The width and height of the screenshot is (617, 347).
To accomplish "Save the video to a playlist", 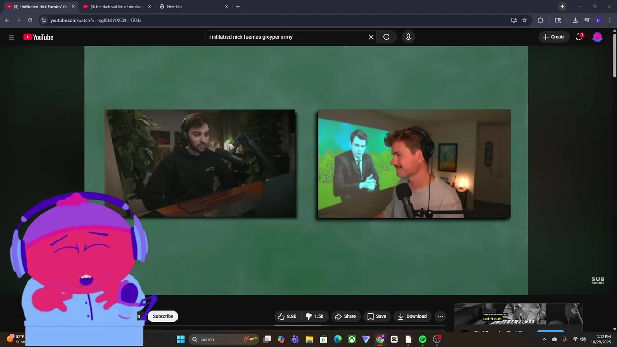I will tap(376, 316).
